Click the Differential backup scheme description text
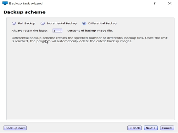Image resolution: width=178 pixels, height=133 pixels. [x=89, y=39]
